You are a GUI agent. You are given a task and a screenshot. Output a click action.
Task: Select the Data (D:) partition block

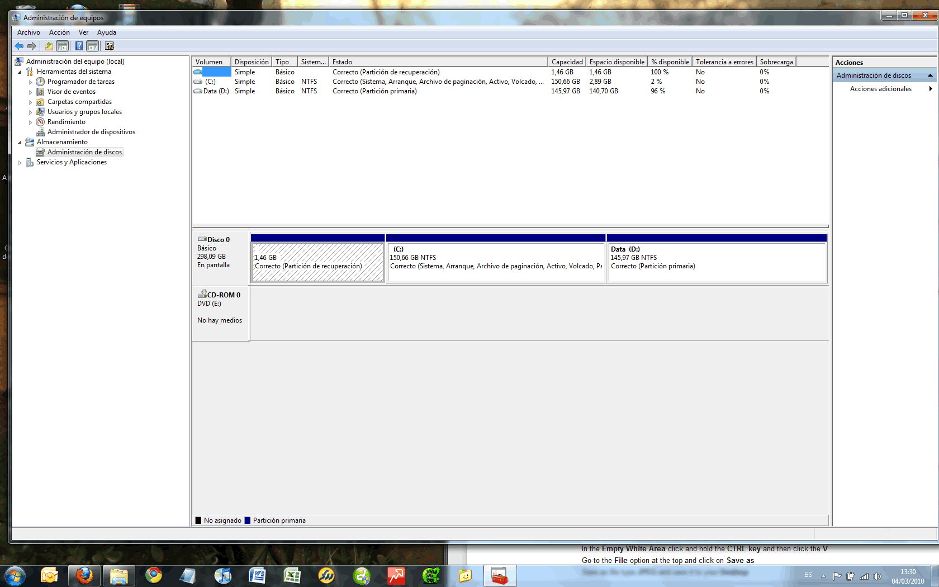(717, 258)
